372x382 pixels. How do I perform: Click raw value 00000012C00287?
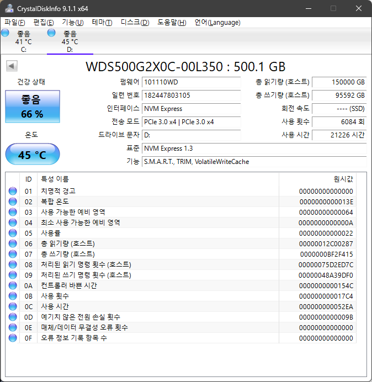coord(326,243)
